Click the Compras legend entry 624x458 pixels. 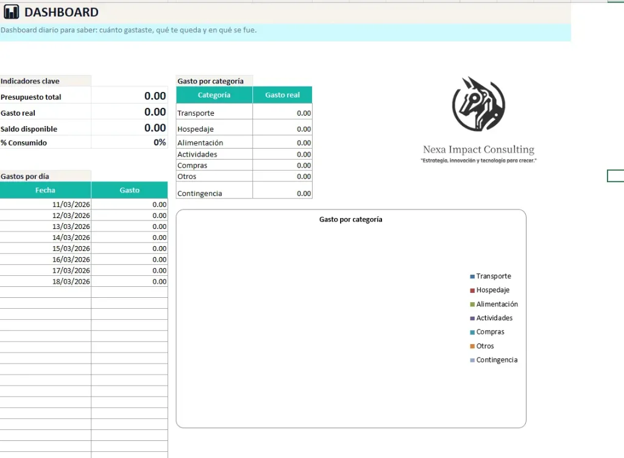[487, 332]
